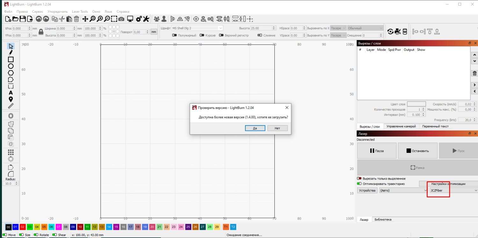Open Выровнять по Y dropdown
The image size is (478, 238).
point(338,35)
